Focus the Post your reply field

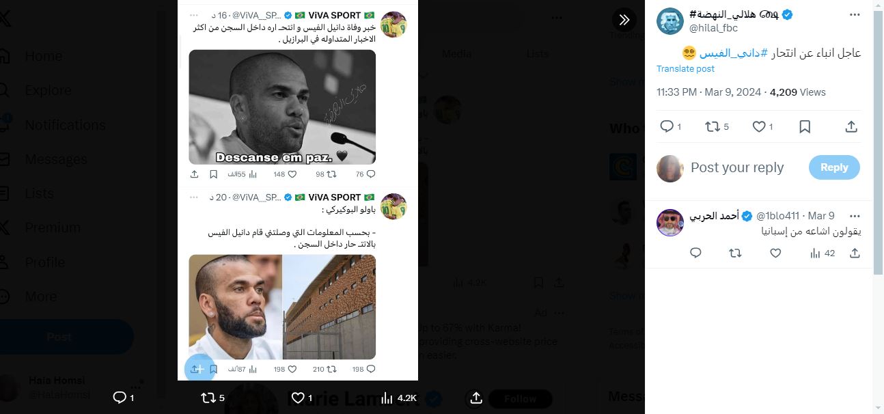tap(737, 167)
